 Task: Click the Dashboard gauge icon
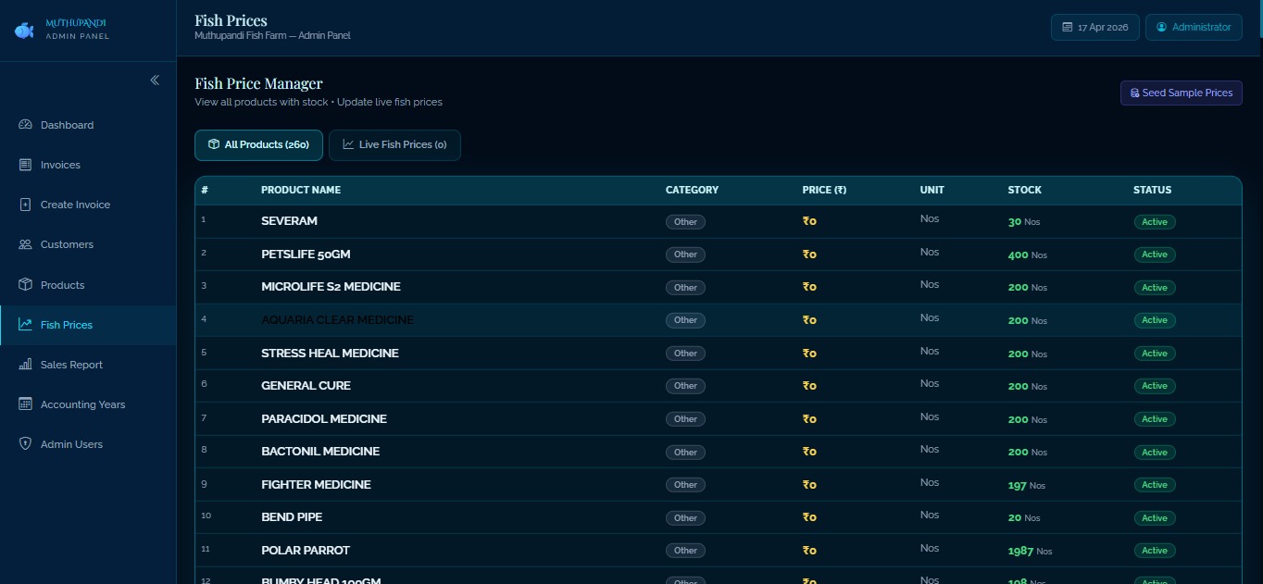(x=25, y=125)
